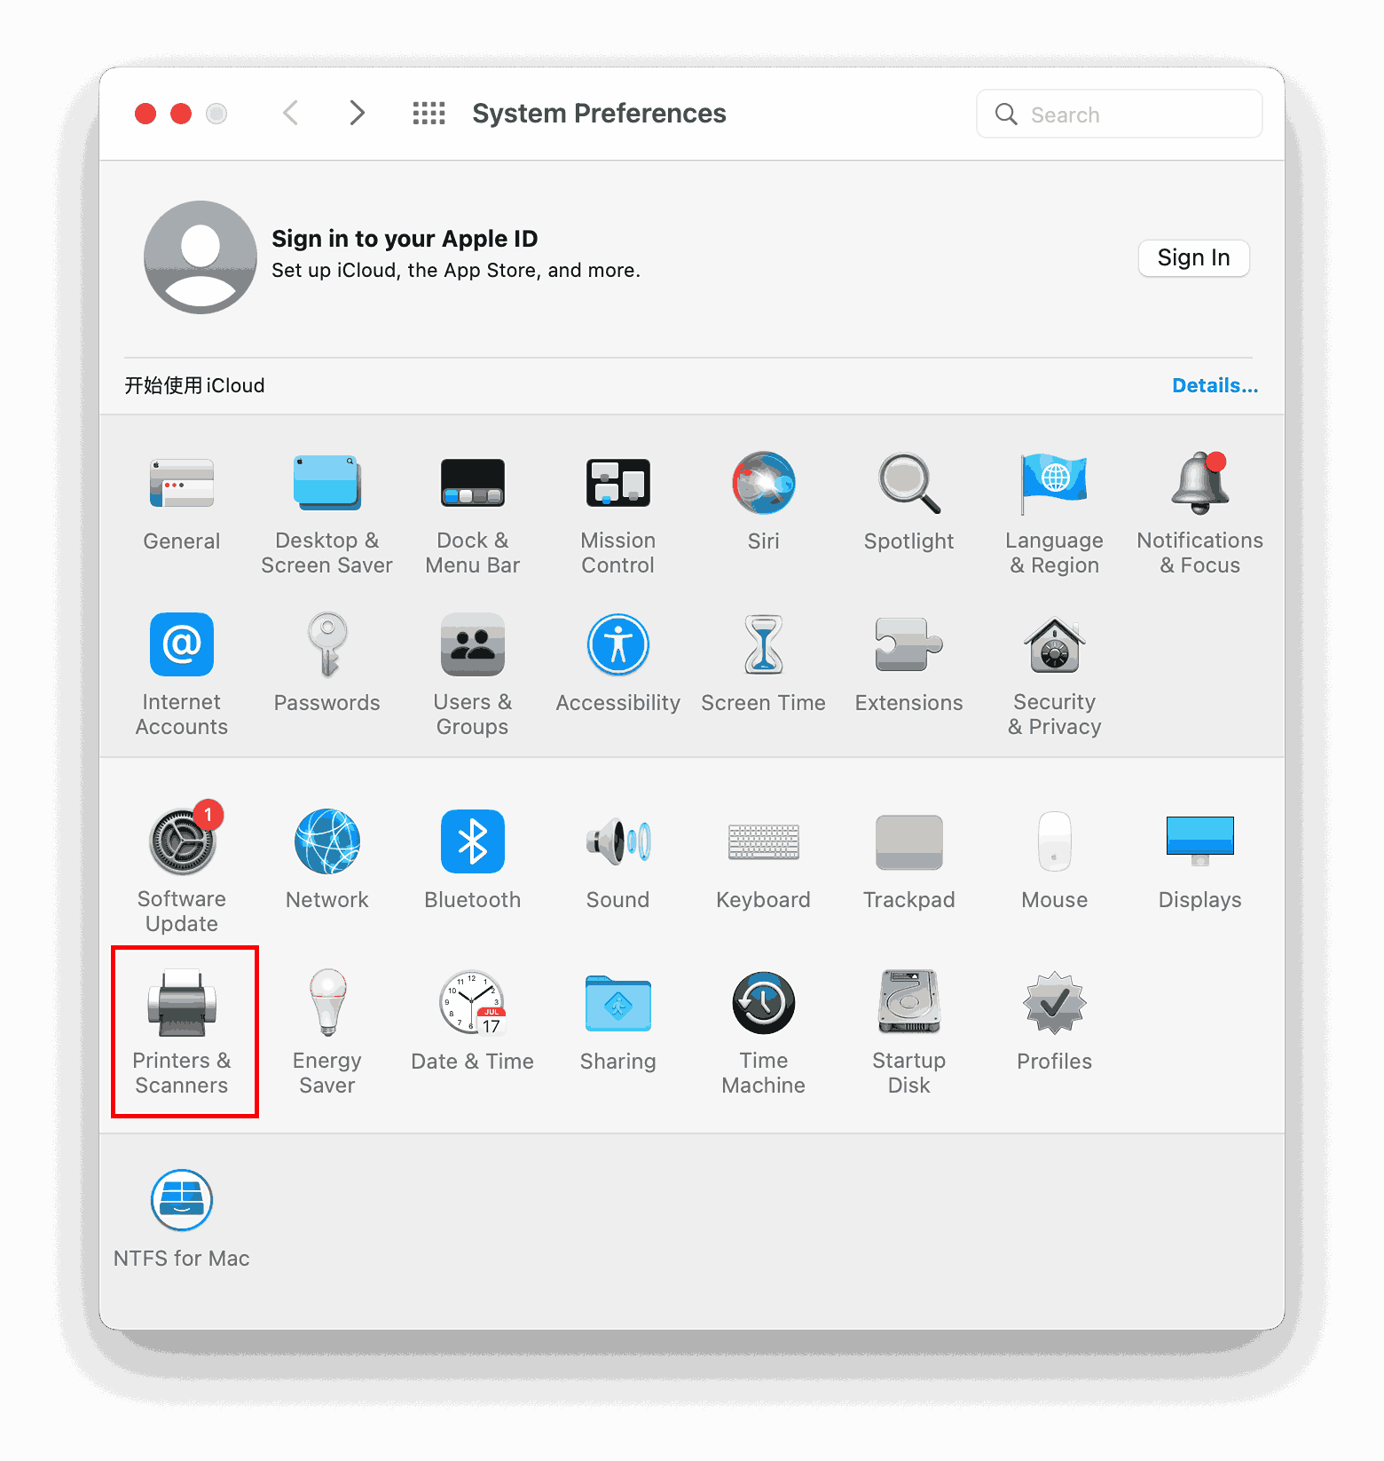This screenshot has height=1461, width=1384.
Task: Go forward with the right chevron
Action: (357, 114)
